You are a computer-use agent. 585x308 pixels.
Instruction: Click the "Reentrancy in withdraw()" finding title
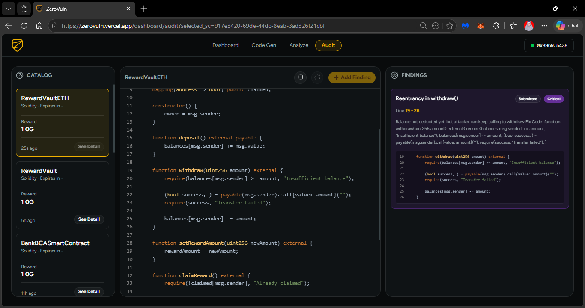427,98
